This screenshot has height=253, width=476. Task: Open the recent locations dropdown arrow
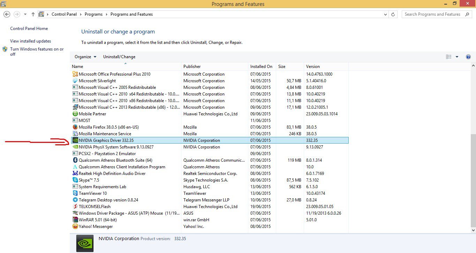pyautogui.click(x=25, y=14)
